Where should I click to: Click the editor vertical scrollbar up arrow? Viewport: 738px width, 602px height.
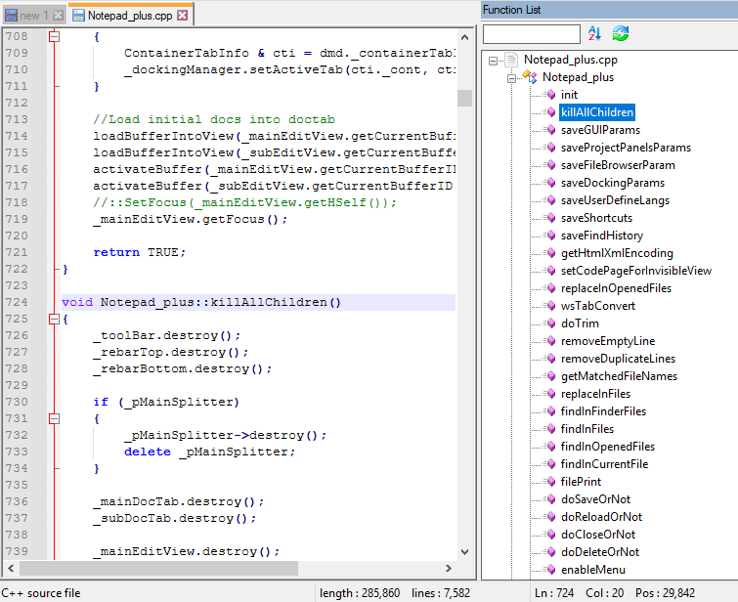pyautogui.click(x=464, y=37)
